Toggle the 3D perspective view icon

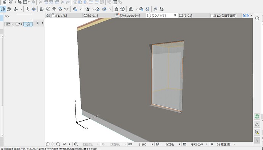pos(3,9)
